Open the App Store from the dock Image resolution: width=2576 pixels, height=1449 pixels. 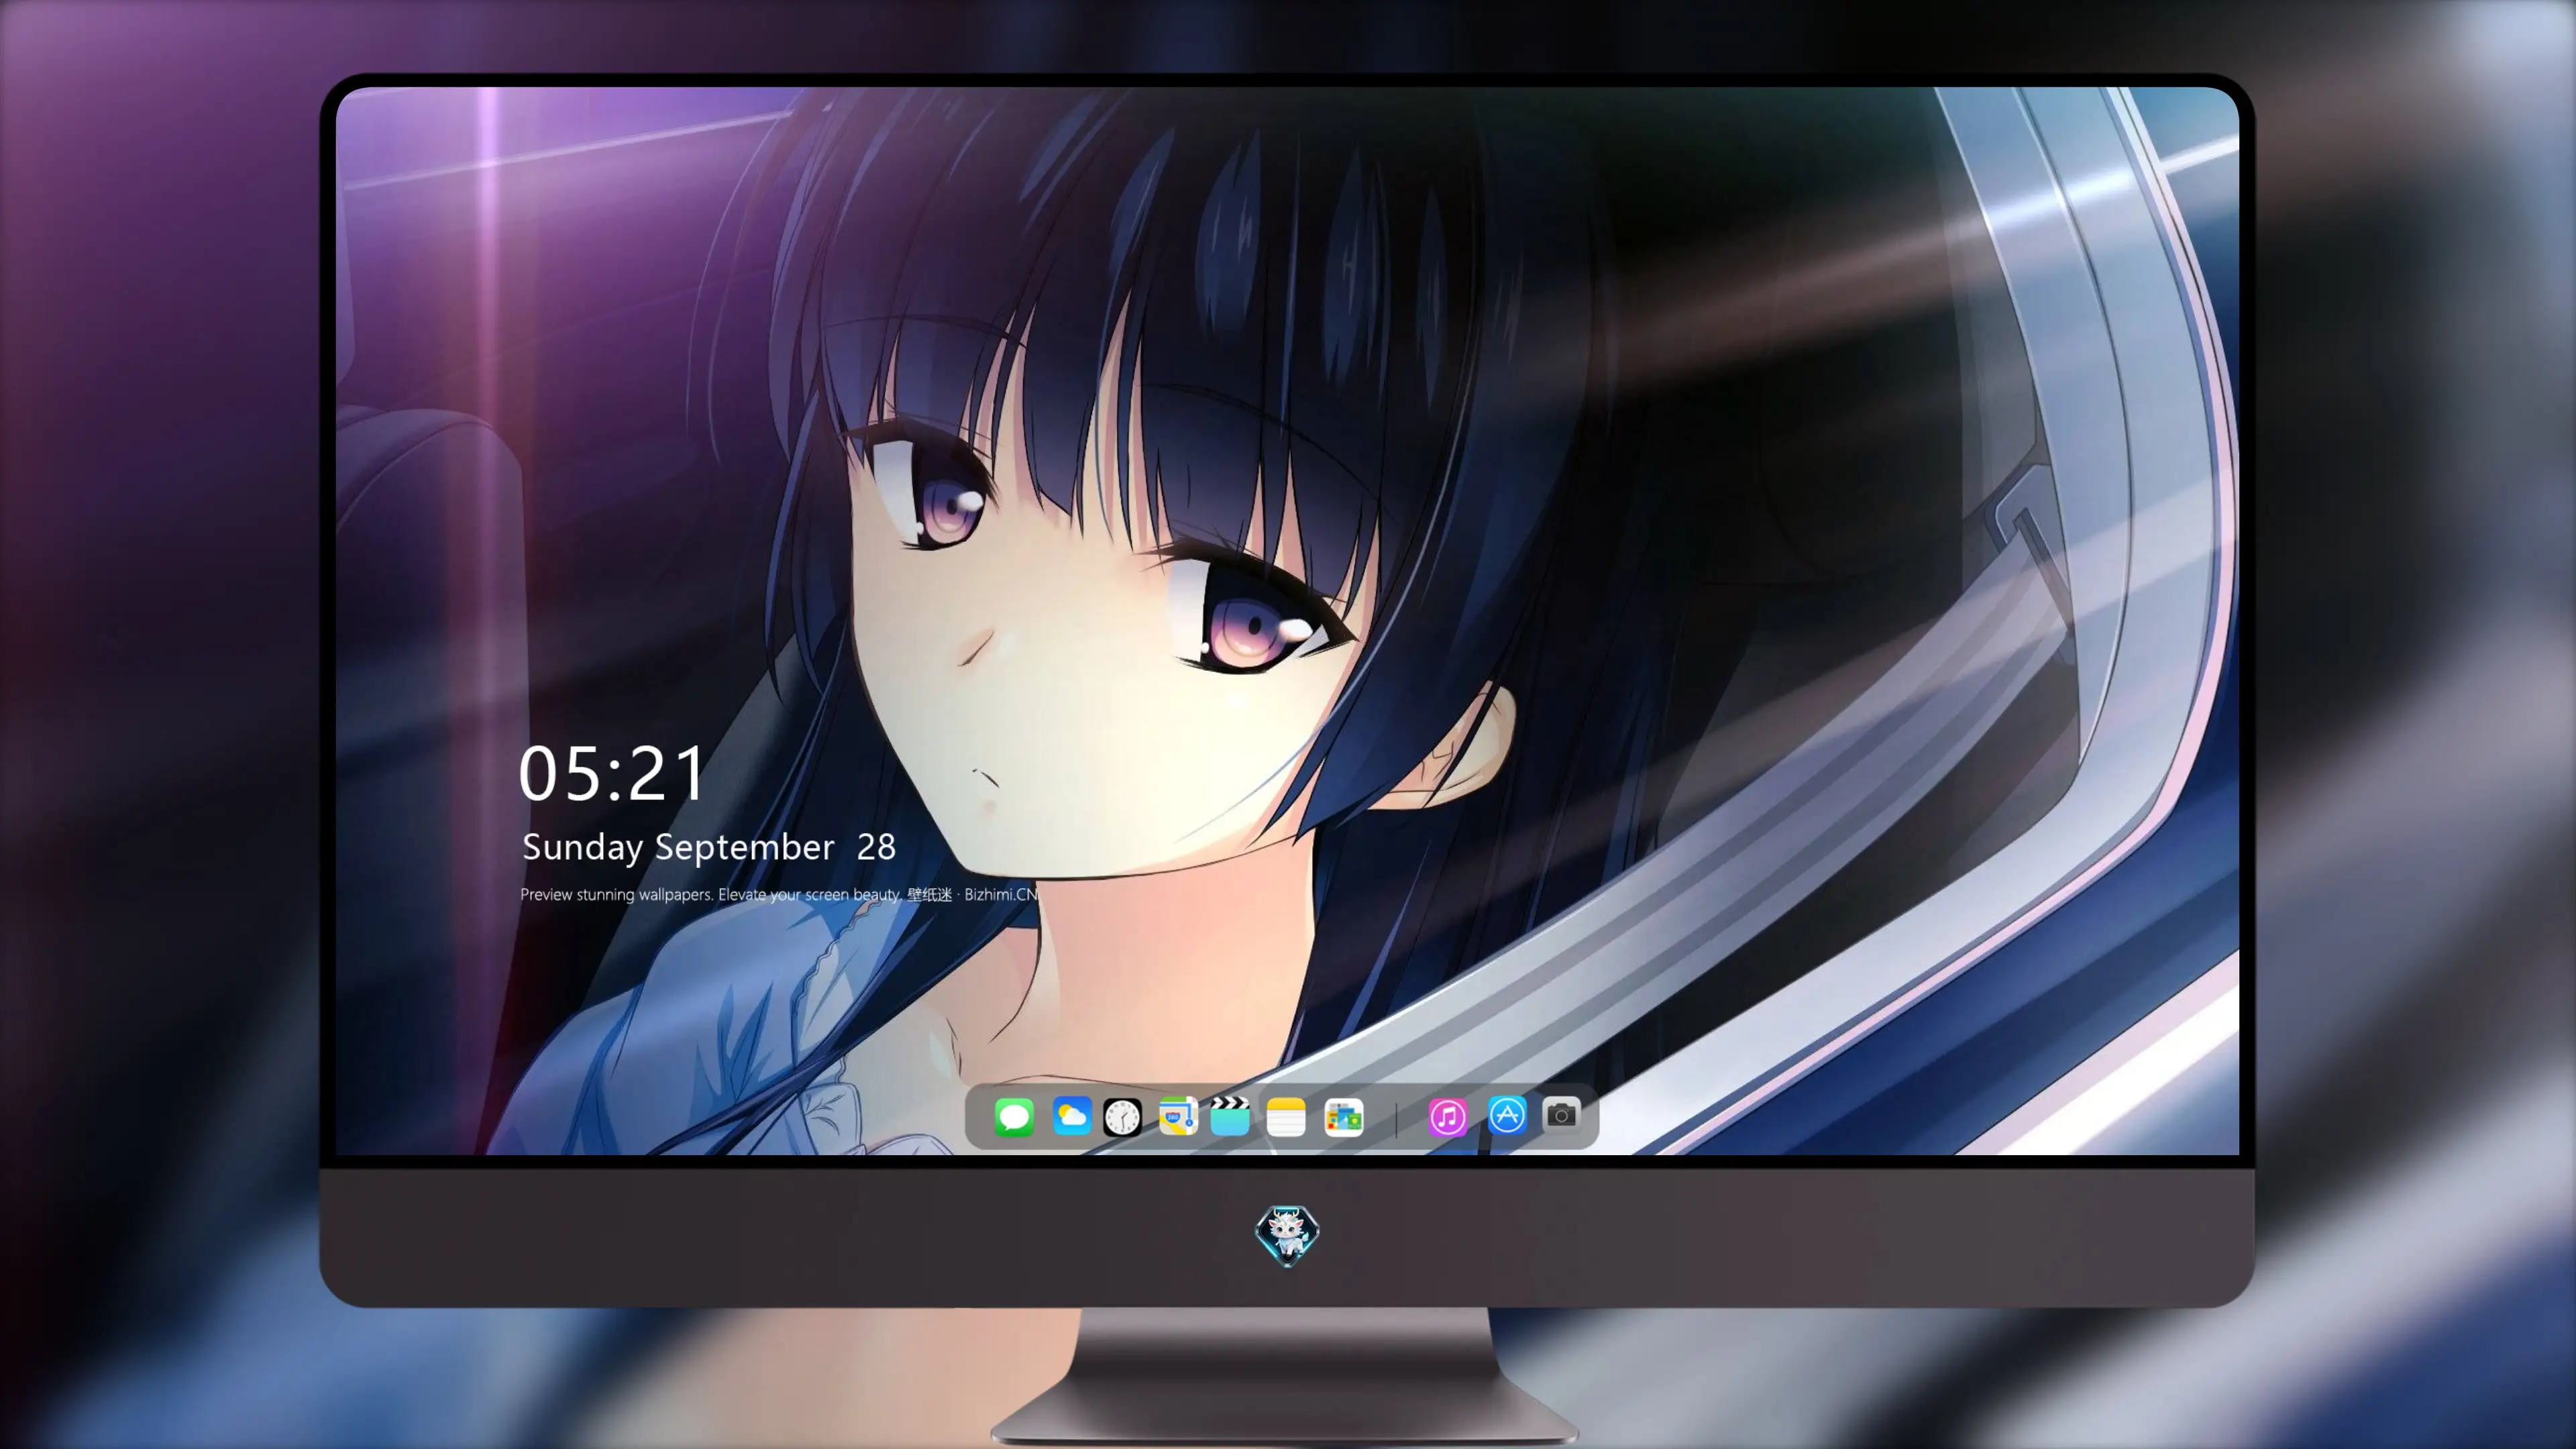click(1507, 1115)
